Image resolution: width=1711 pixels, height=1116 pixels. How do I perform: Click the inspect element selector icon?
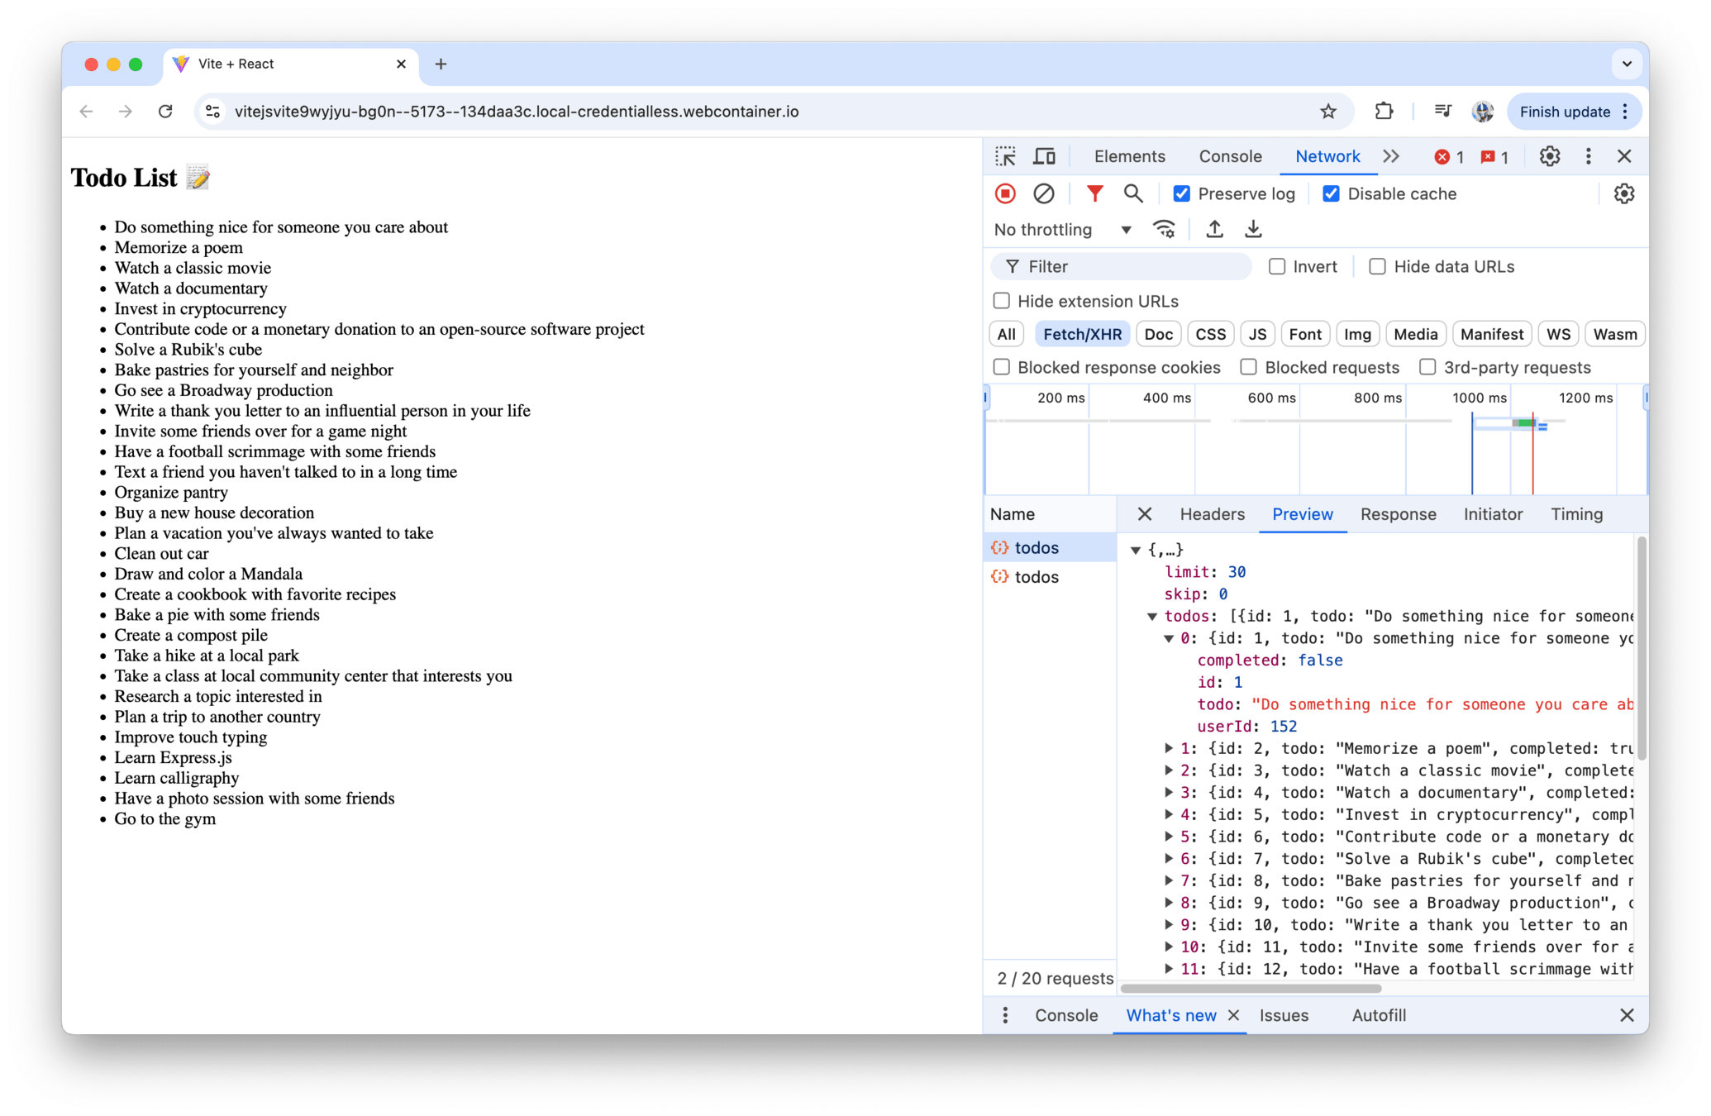click(x=1005, y=156)
